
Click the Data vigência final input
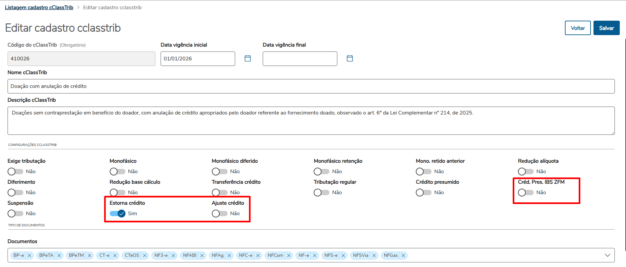300,59
